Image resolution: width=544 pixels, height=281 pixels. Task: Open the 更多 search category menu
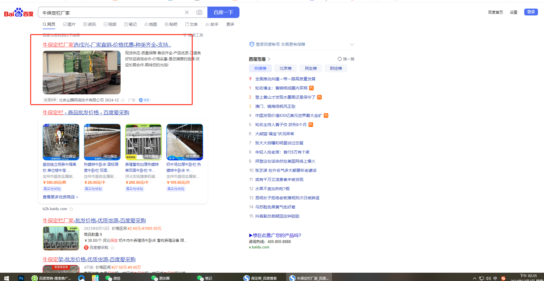pyautogui.click(x=230, y=24)
